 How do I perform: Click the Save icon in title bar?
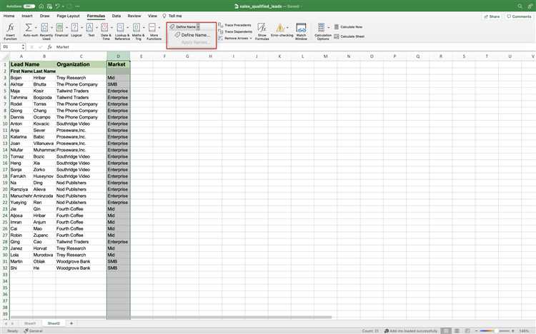click(x=49, y=6)
